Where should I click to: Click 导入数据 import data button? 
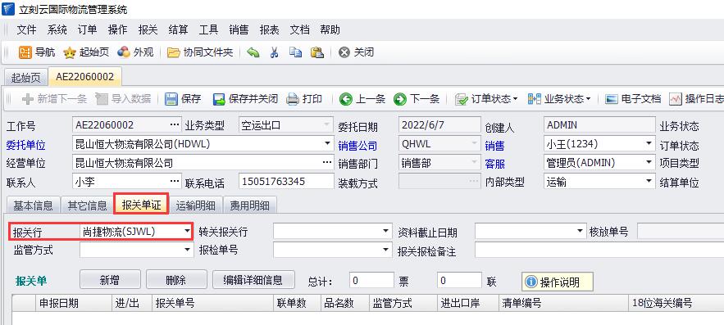(x=123, y=99)
